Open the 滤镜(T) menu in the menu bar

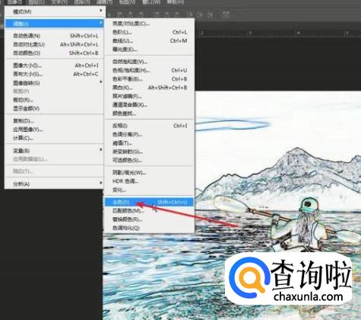pos(105,2)
